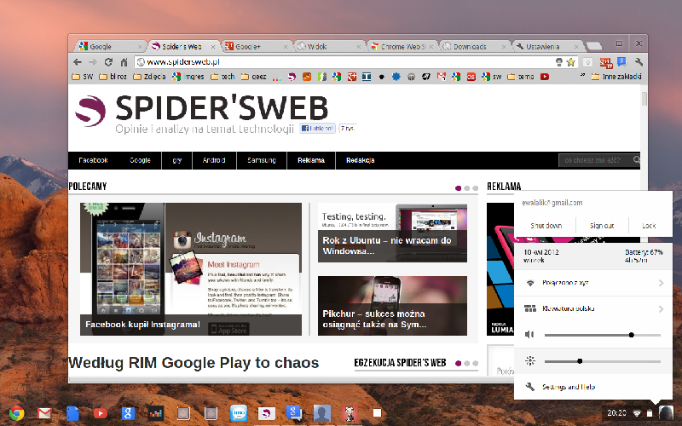Open the SW bookmarks folder
The height and width of the screenshot is (426, 682).
point(83,77)
